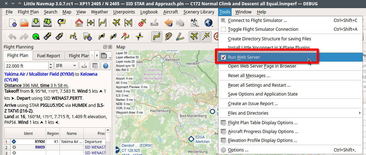Center the flight plan with bracketed route icon
This screenshot has height=155, width=366.
point(102,23)
